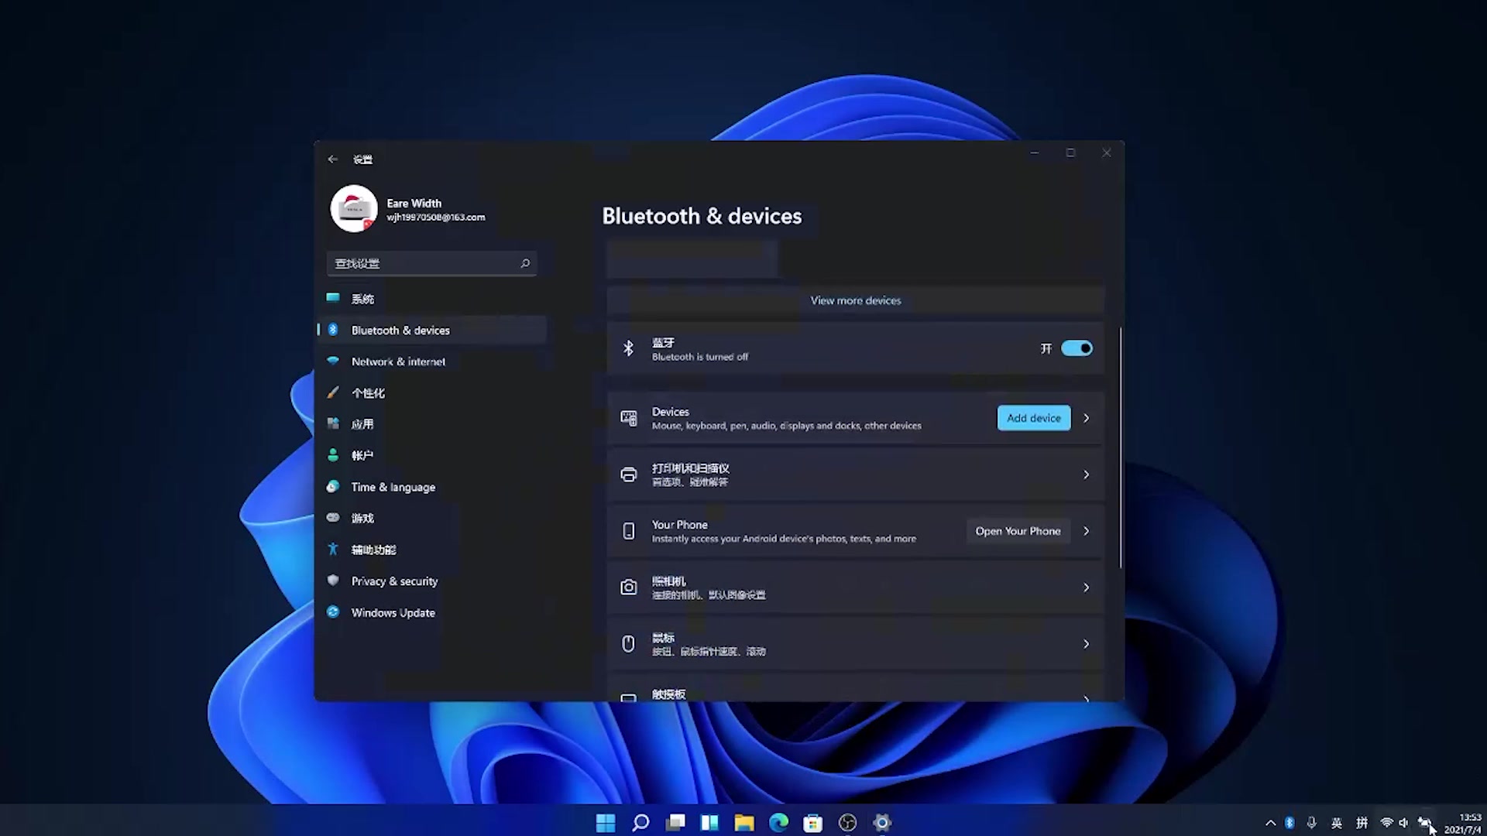Open Privacy & security settings
This screenshot has width=1487, height=836.
[394, 581]
